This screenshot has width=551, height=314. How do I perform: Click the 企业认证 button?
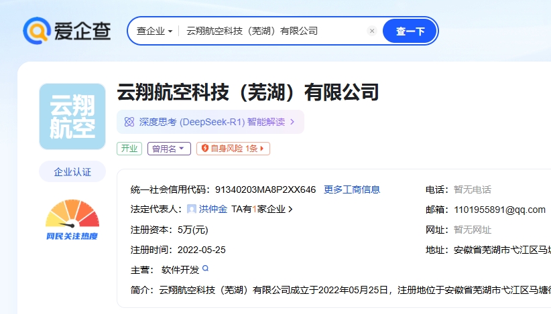point(72,171)
